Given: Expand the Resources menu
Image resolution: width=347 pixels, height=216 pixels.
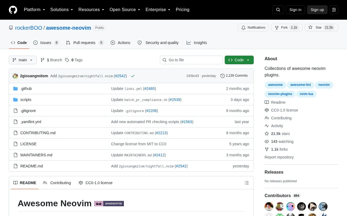Looking at the screenshot, I should pos(91,10).
